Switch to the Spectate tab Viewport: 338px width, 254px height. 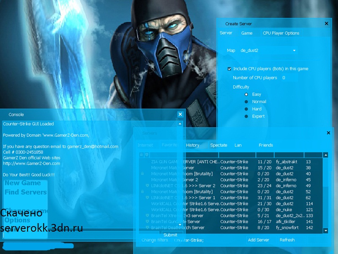(218, 145)
